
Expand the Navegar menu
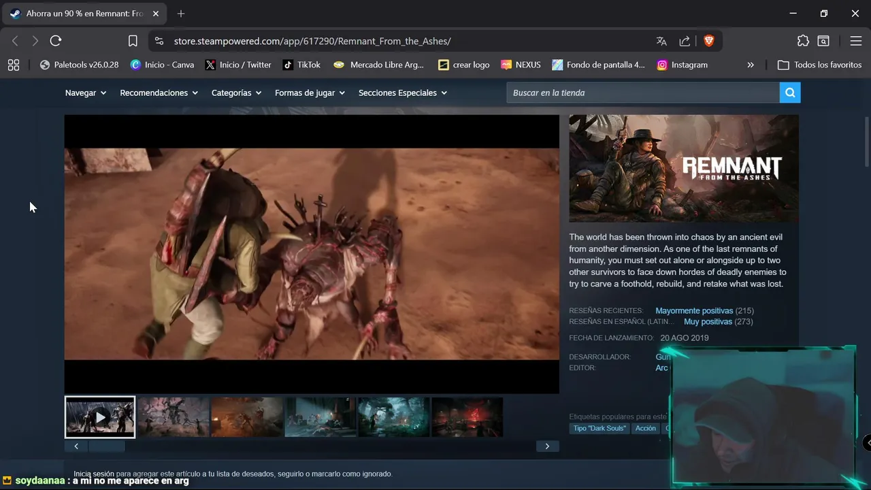coord(86,93)
